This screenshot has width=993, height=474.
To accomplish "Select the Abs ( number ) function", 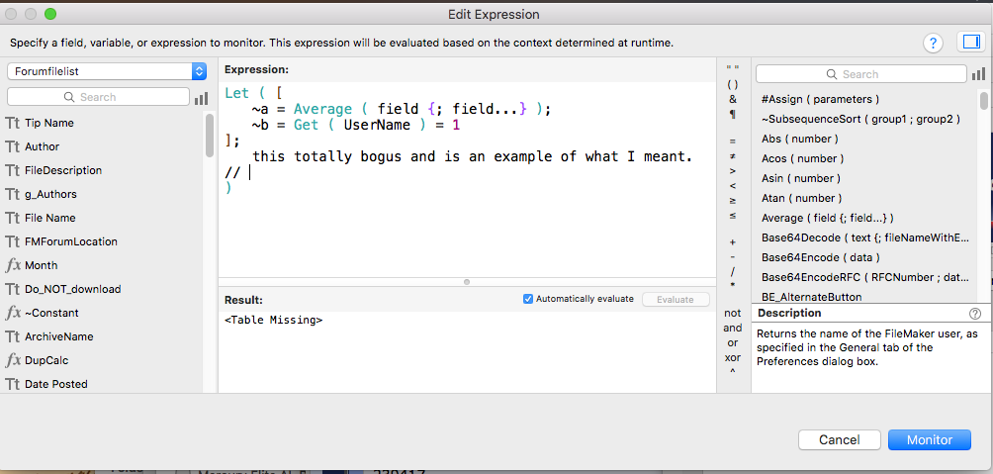I will point(800,139).
